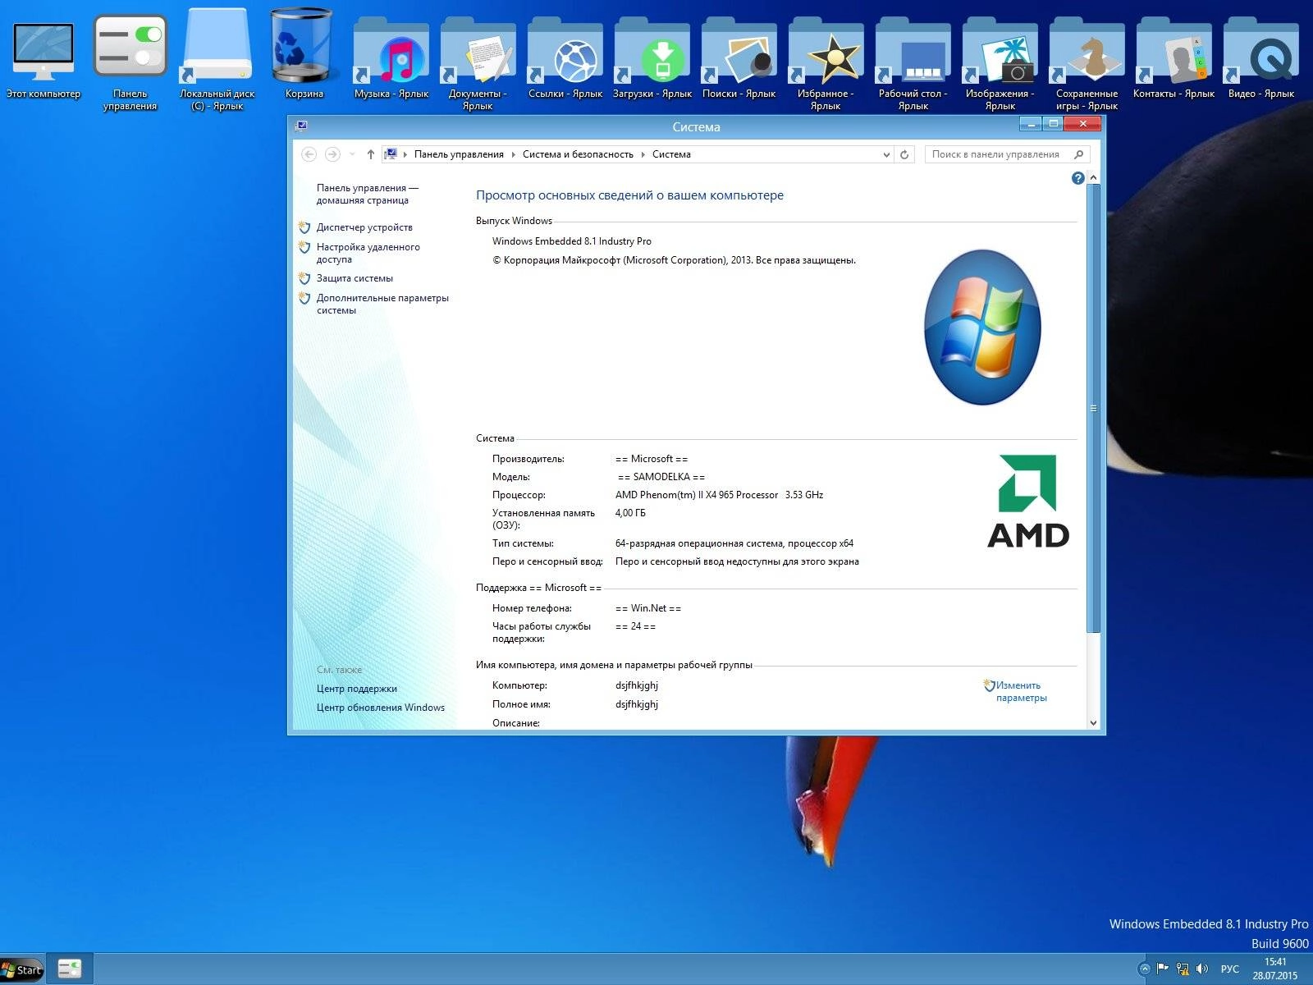Expand chevron before 'Панель управления' breadcrumb
Viewport: 1313px width, 985px height.
pos(405,154)
